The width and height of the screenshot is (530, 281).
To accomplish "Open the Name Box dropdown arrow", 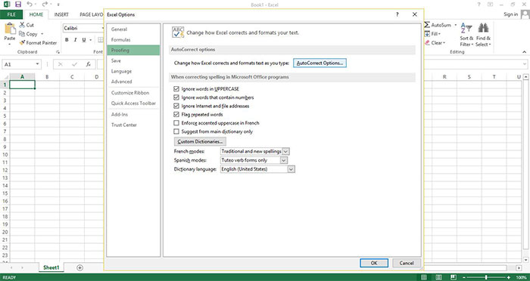I will coord(37,64).
